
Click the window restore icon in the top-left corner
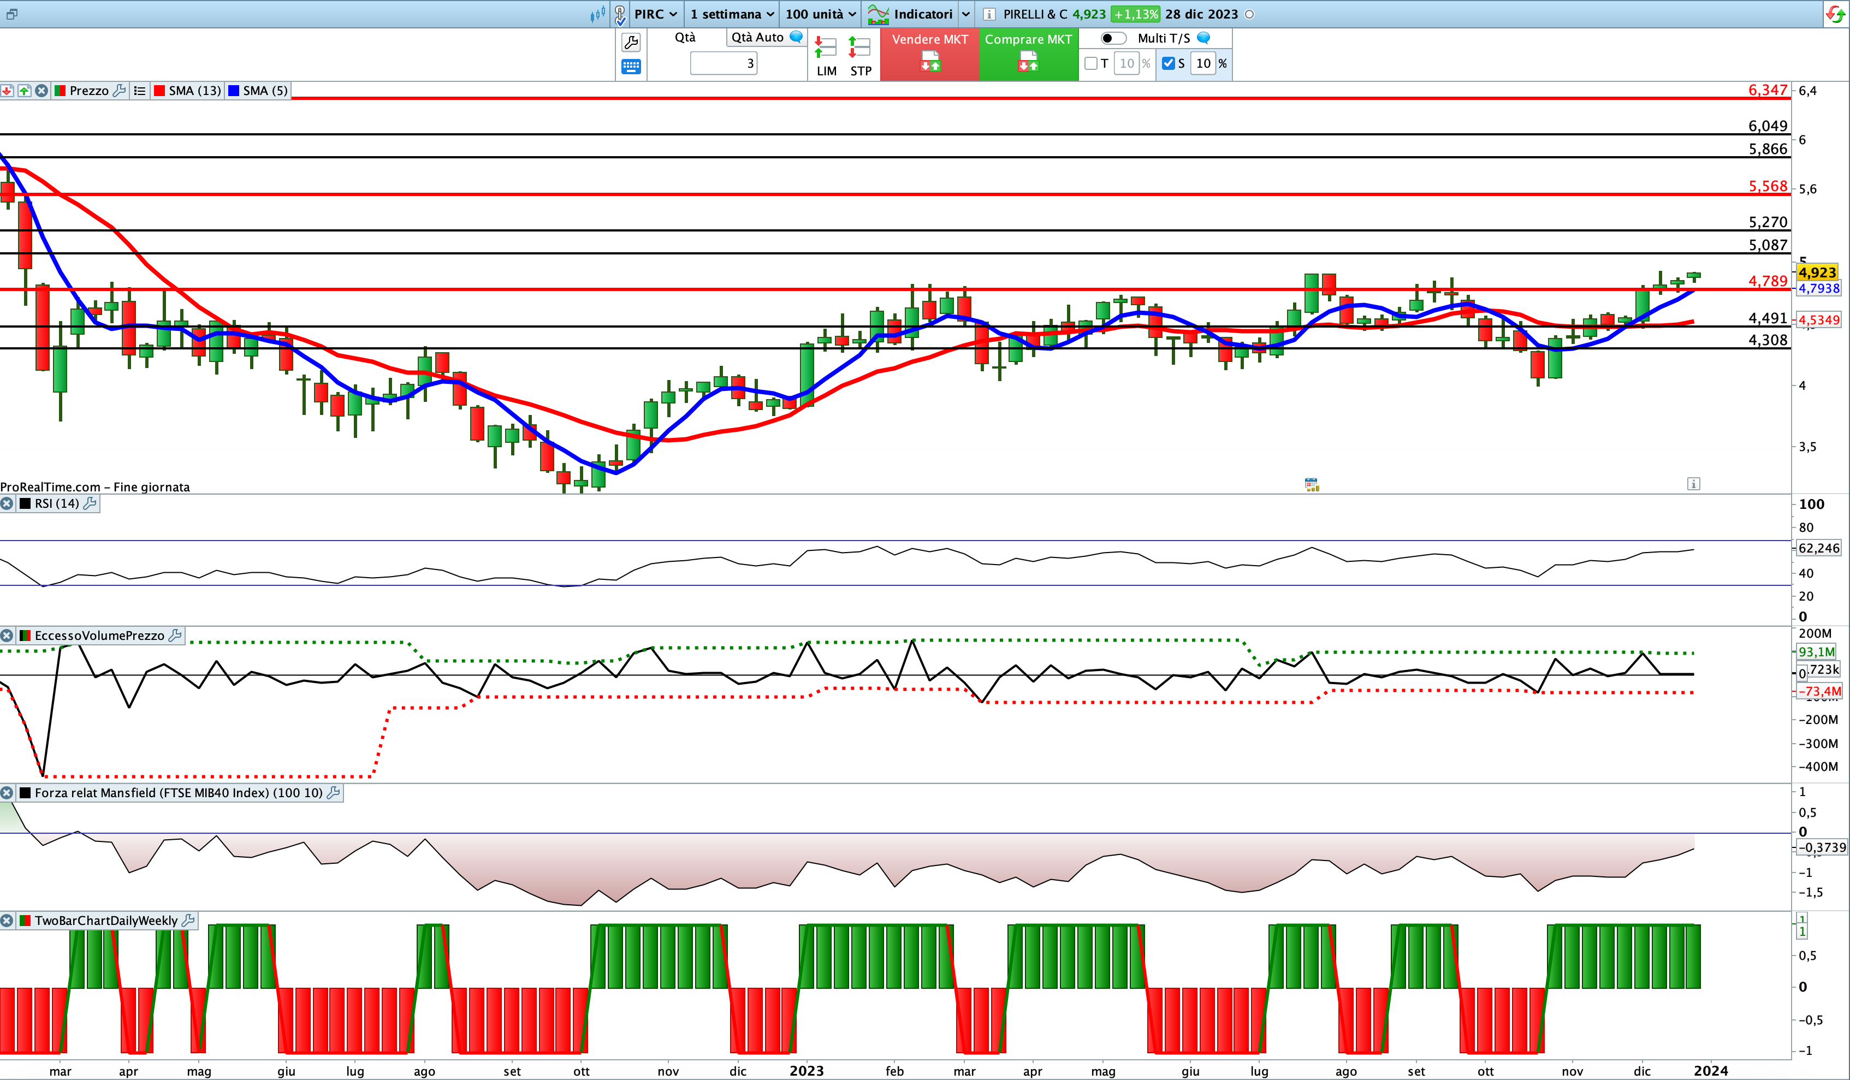tap(11, 14)
